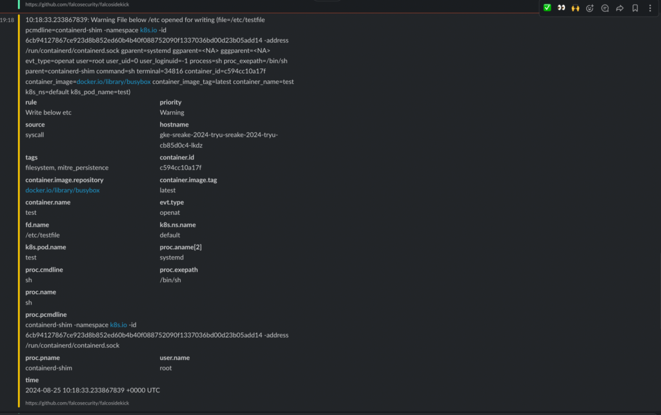React with the eyes emoji

pyautogui.click(x=562, y=8)
